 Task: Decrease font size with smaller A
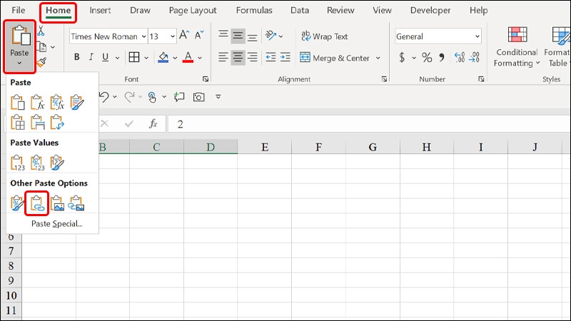click(x=199, y=35)
